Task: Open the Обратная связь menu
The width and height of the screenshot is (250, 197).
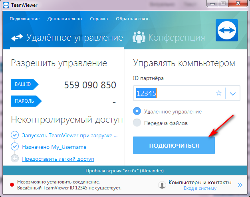Action: tap(133, 19)
